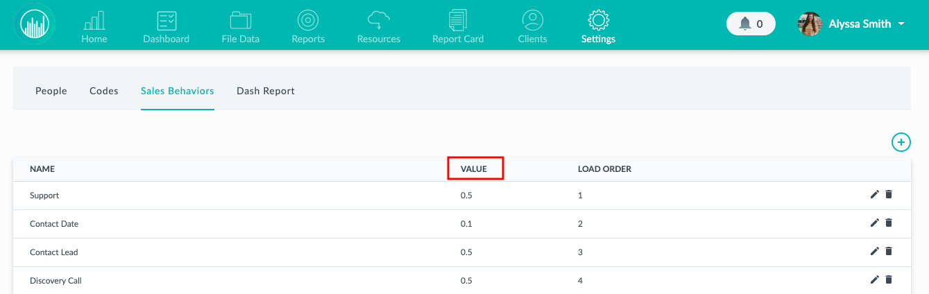Image resolution: width=929 pixels, height=294 pixels.
Task: Edit the Support row
Action: pyautogui.click(x=874, y=195)
